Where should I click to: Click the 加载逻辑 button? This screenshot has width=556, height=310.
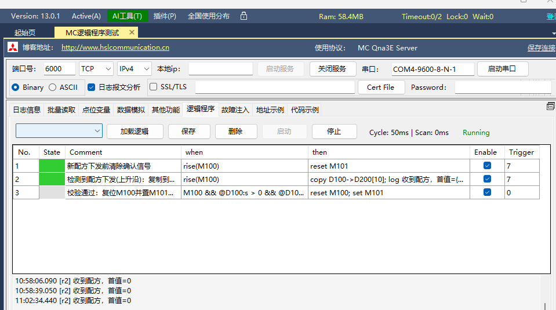coord(135,132)
